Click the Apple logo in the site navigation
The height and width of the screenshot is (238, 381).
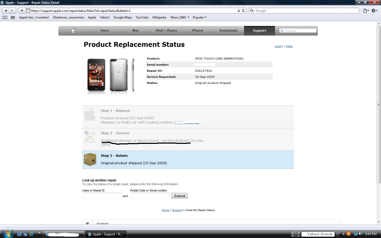coord(74,30)
